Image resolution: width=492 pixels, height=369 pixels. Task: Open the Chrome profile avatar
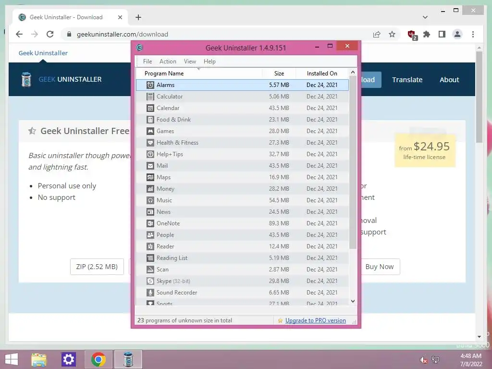[x=457, y=34]
